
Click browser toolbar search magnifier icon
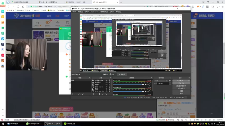point(203,6)
